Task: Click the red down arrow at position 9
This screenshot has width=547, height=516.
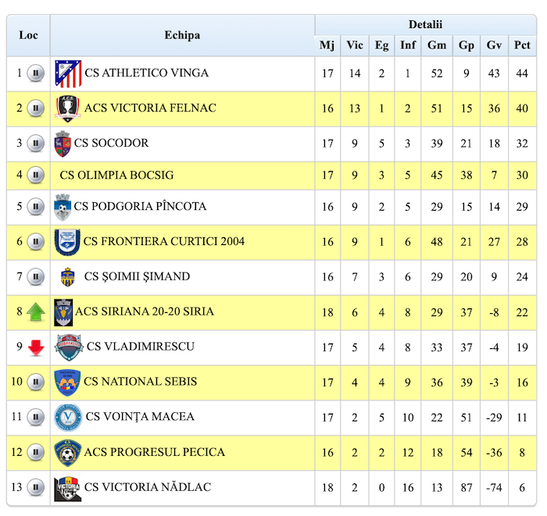Action: [x=36, y=347]
